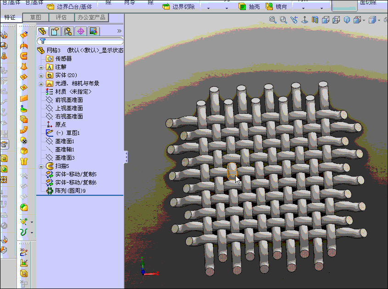Click the Section View icon
This screenshot has width=388, height=289.
315,20
